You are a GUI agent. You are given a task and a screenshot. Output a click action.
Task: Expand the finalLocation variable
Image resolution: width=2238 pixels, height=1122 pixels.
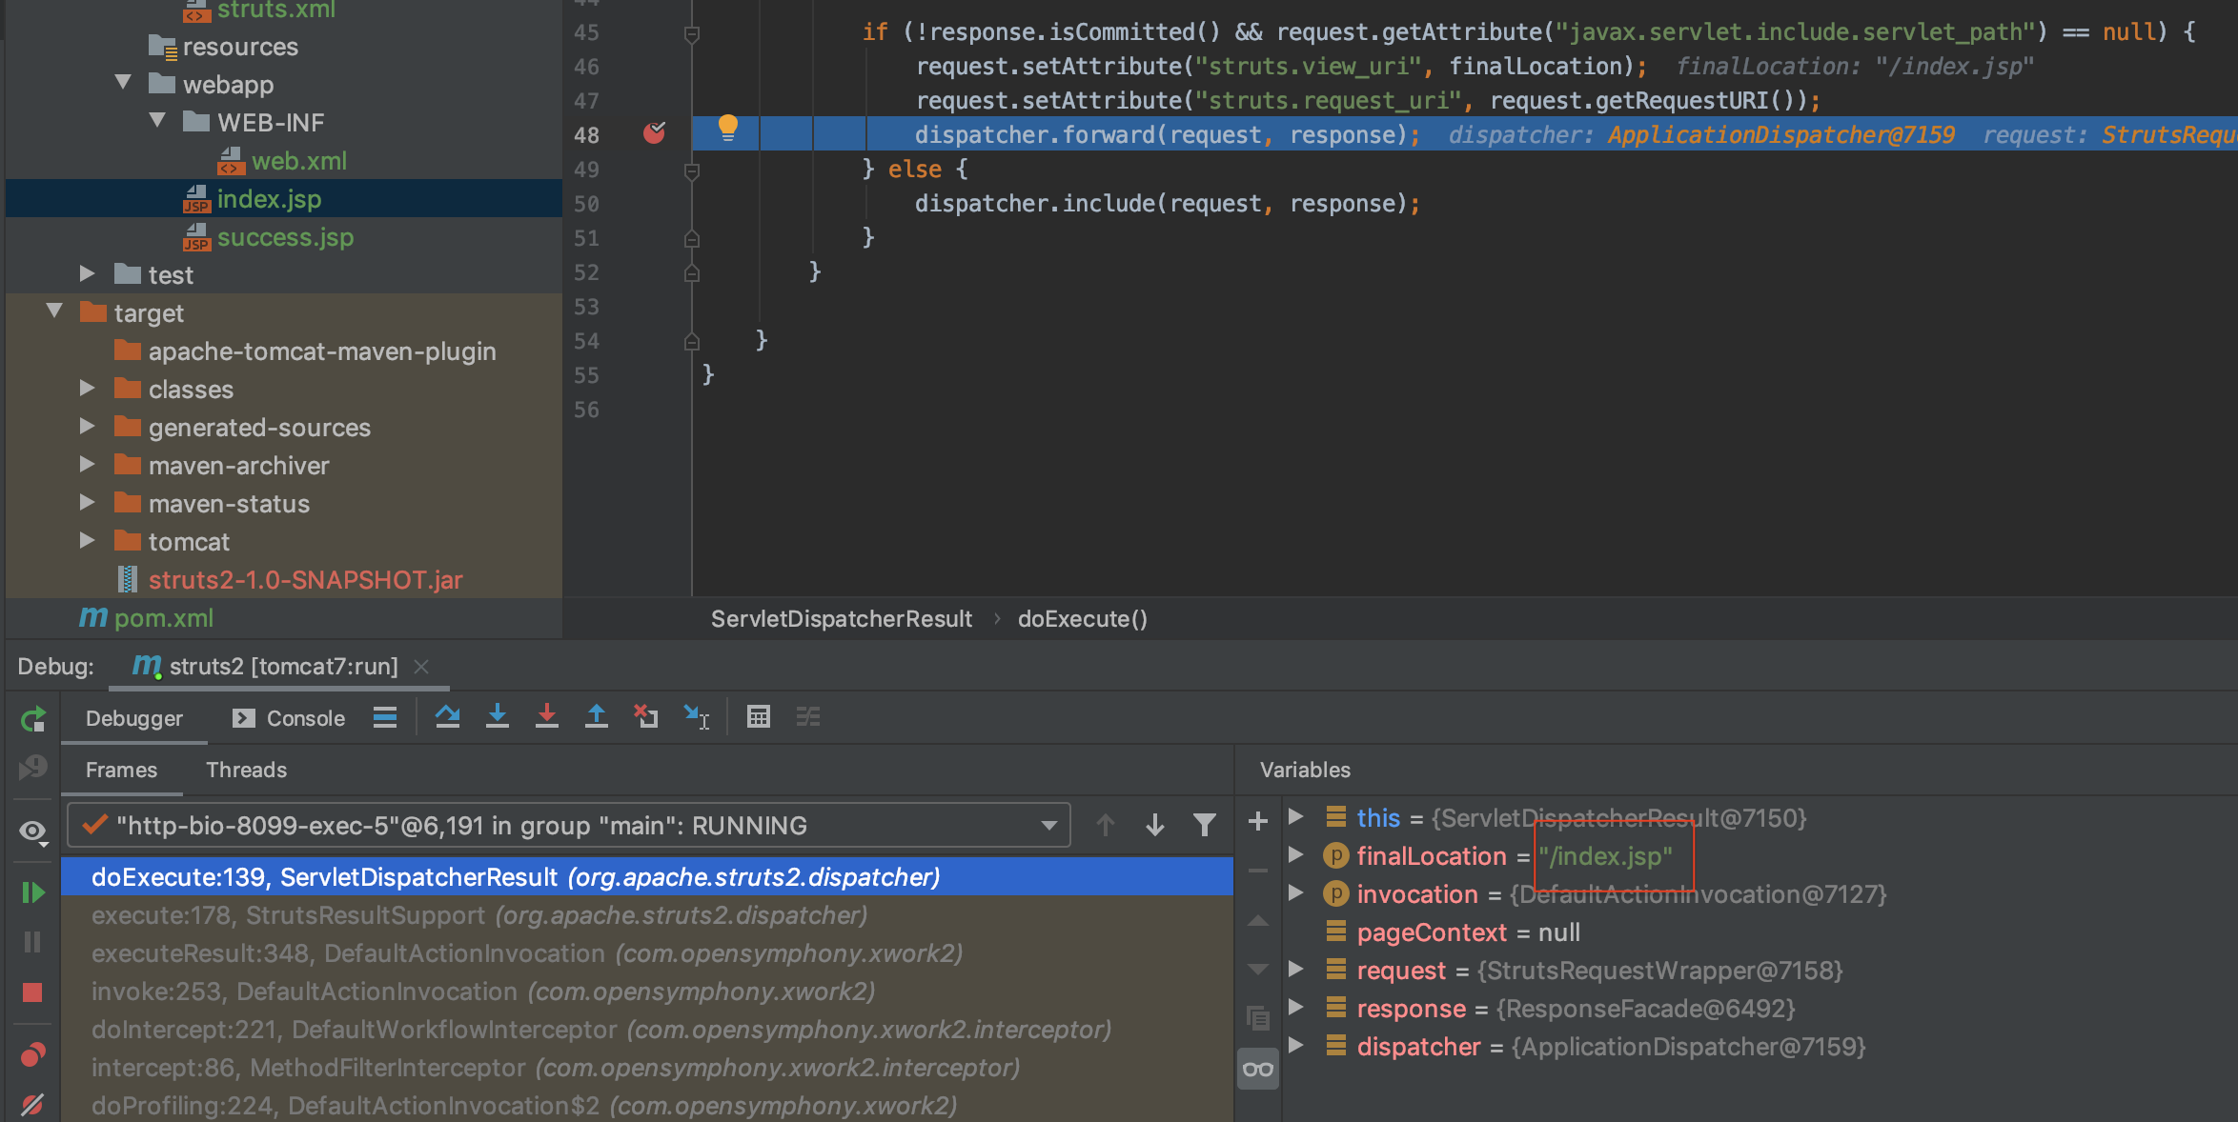(x=1296, y=855)
